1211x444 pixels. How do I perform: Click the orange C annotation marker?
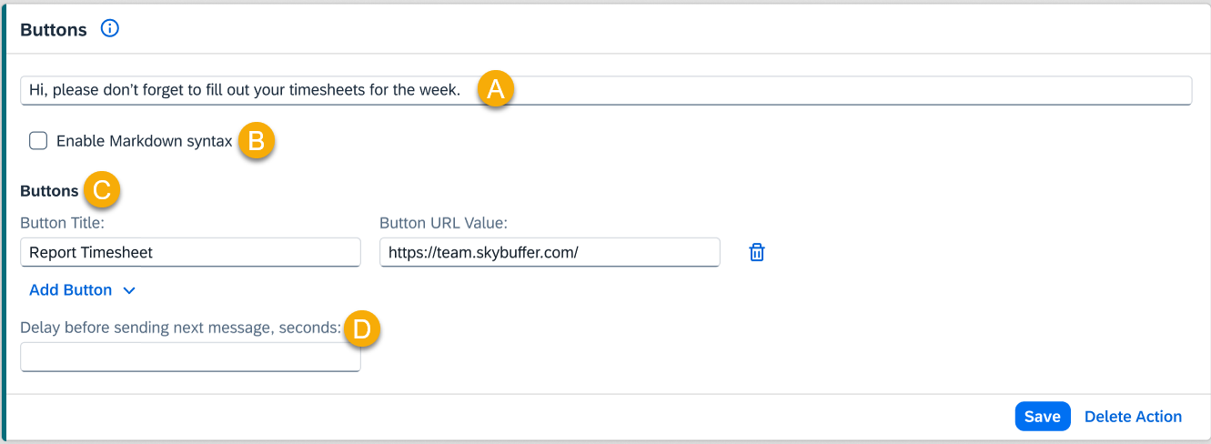tap(102, 191)
